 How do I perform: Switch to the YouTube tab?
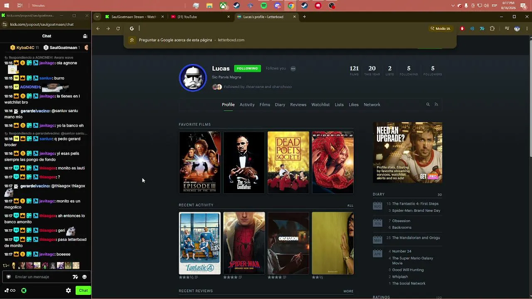point(200,17)
